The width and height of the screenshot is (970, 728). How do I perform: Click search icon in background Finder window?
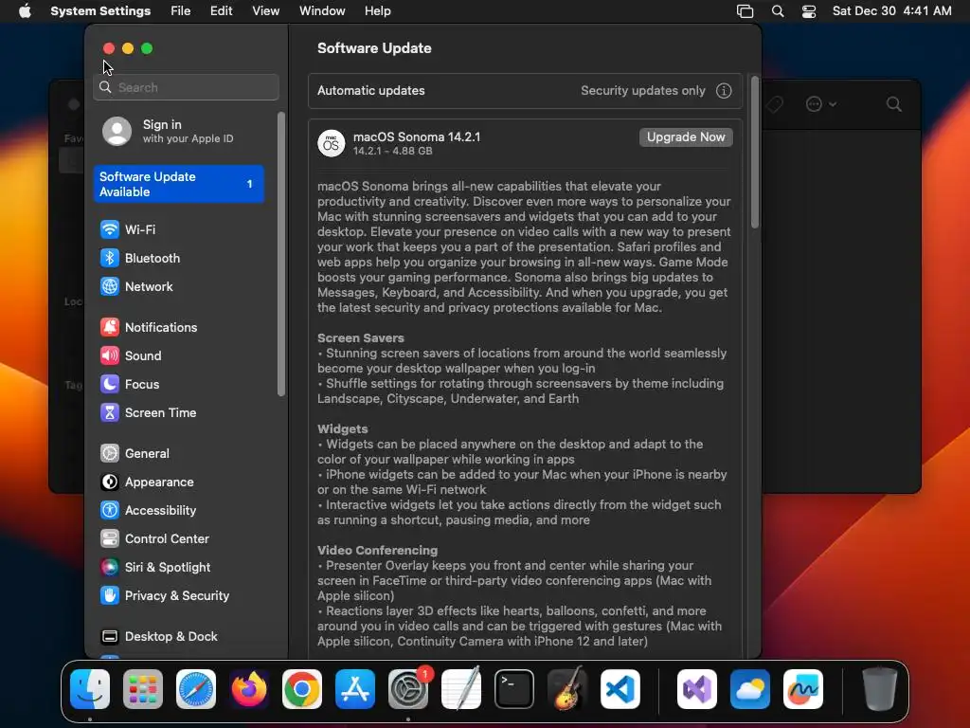(x=893, y=104)
